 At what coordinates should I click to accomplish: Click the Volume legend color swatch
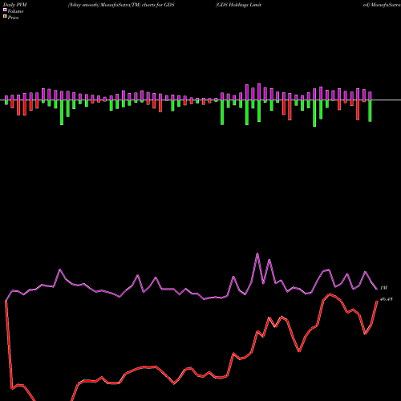[x=5, y=10]
